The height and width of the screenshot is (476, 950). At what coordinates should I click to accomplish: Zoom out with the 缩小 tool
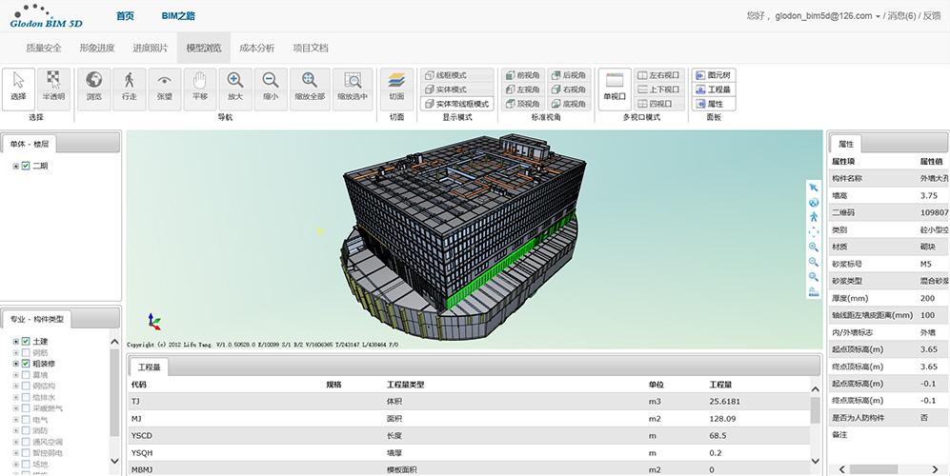271,87
